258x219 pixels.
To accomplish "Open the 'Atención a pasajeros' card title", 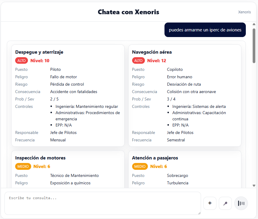I will (155, 158).
